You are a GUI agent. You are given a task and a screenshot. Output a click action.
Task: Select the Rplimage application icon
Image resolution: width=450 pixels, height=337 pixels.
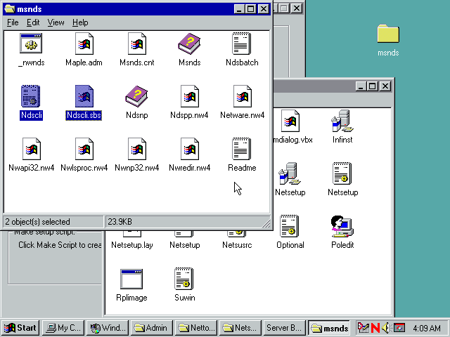131,279
